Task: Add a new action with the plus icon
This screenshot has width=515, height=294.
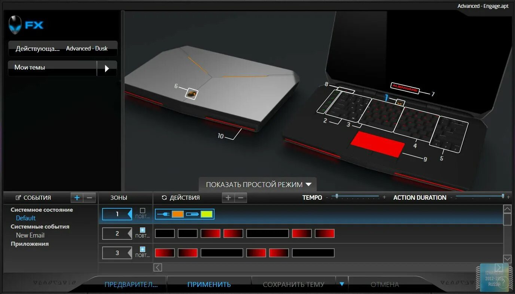Action: 228,197
